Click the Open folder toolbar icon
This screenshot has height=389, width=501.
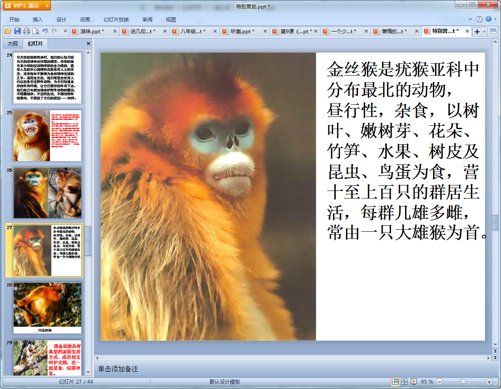pos(8,31)
